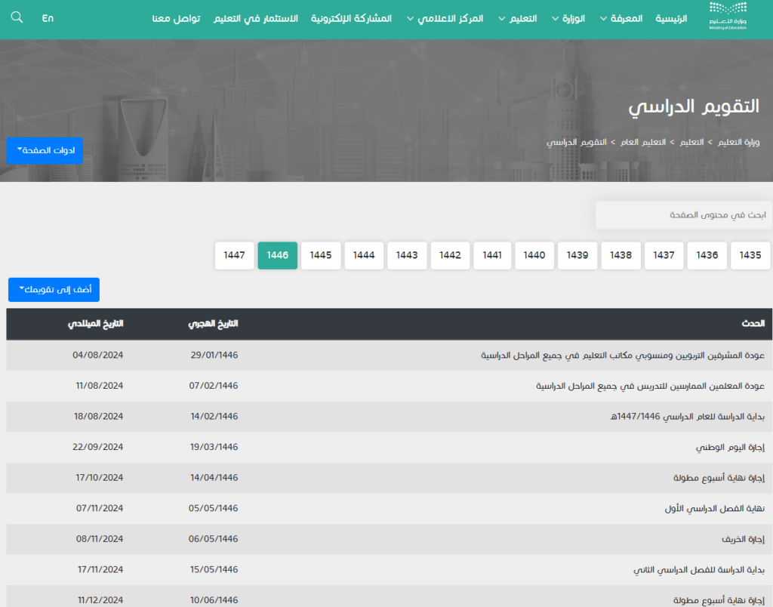Click the Ministry of Education logo

pyautogui.click(x=728, y=17)
